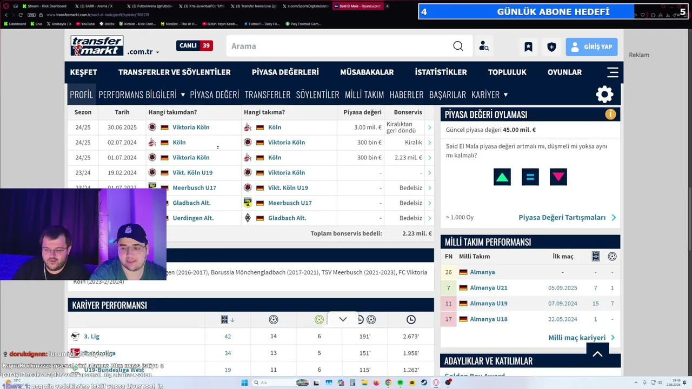
Task: Click the Transfermarkt logo
Action: [97, 46]
